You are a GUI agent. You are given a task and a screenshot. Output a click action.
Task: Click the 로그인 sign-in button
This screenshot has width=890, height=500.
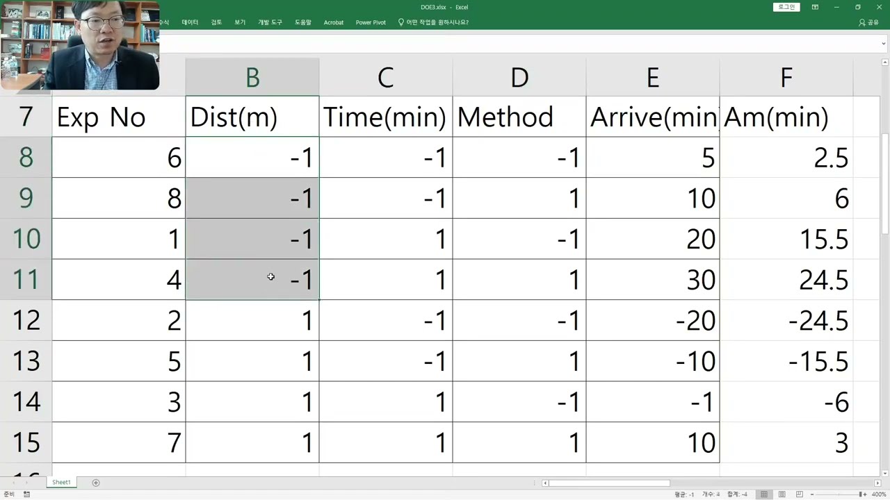pos(786,7)
